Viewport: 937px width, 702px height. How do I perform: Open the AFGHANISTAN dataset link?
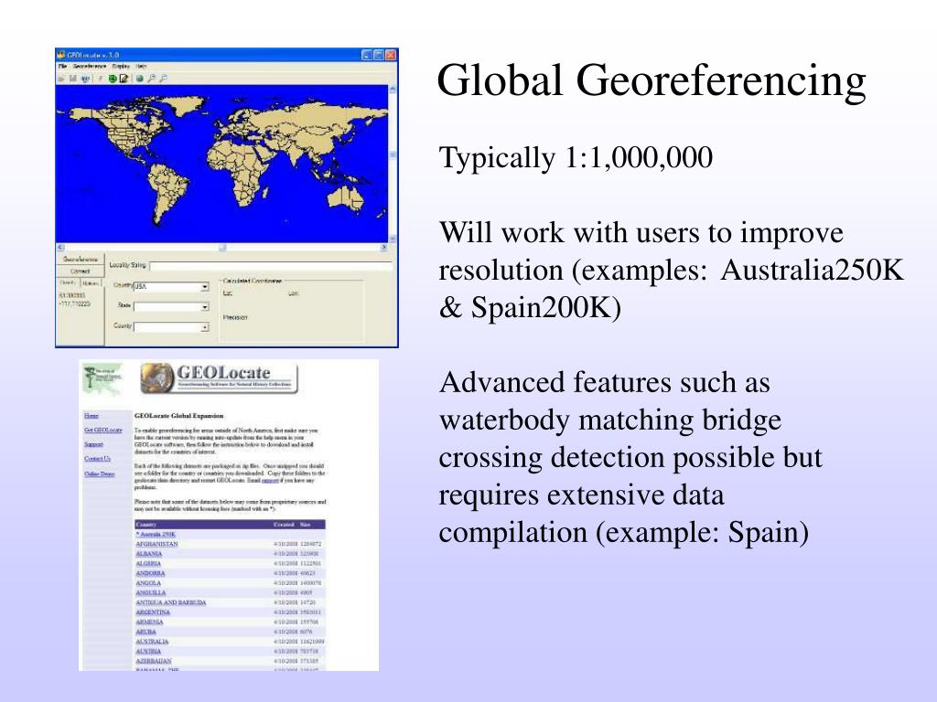(156, 544)
